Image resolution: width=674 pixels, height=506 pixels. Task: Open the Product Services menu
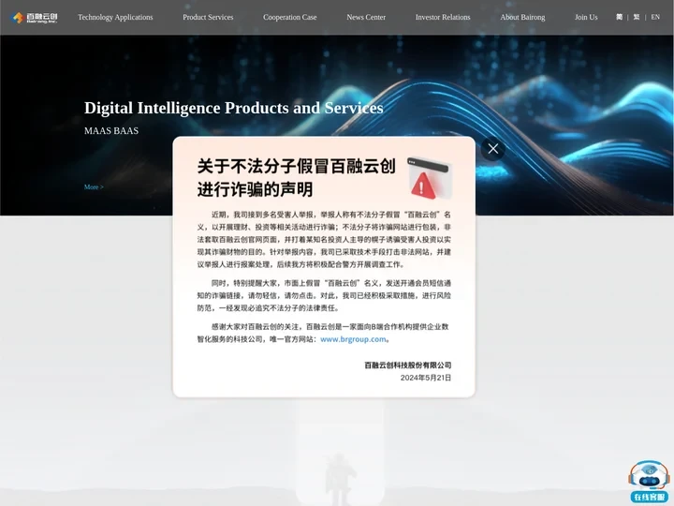208,17
